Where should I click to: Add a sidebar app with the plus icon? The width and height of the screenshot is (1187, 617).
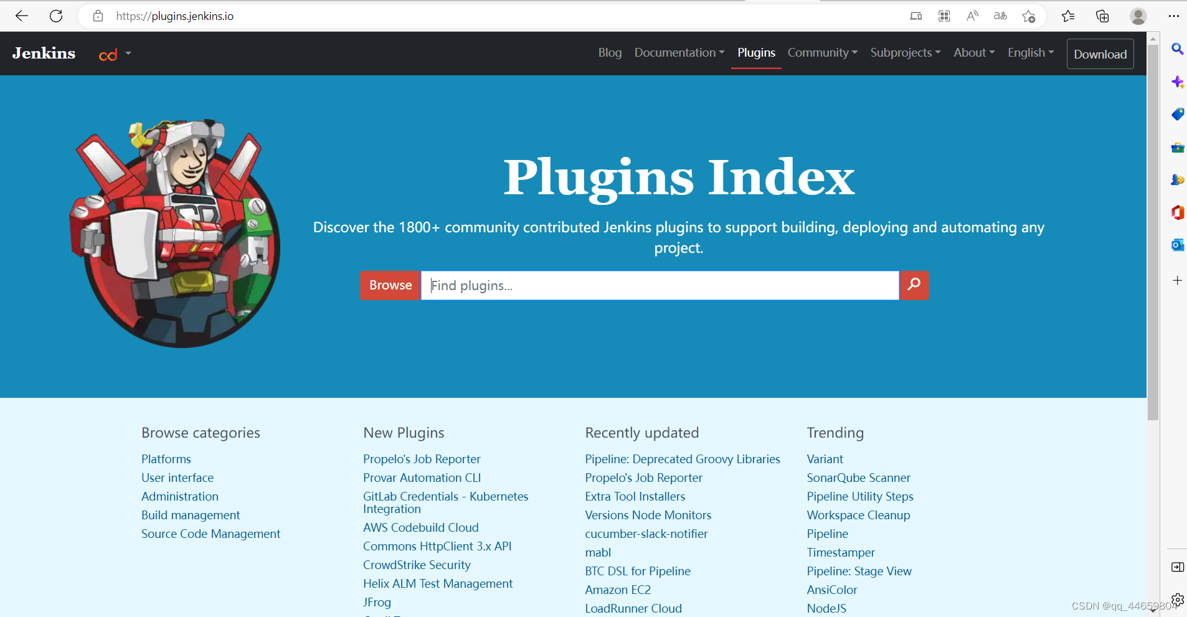point(1177,281)
